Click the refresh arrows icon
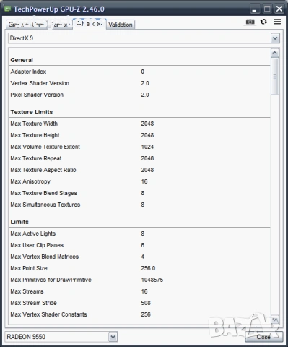288x347 pixels. [263, 22]
